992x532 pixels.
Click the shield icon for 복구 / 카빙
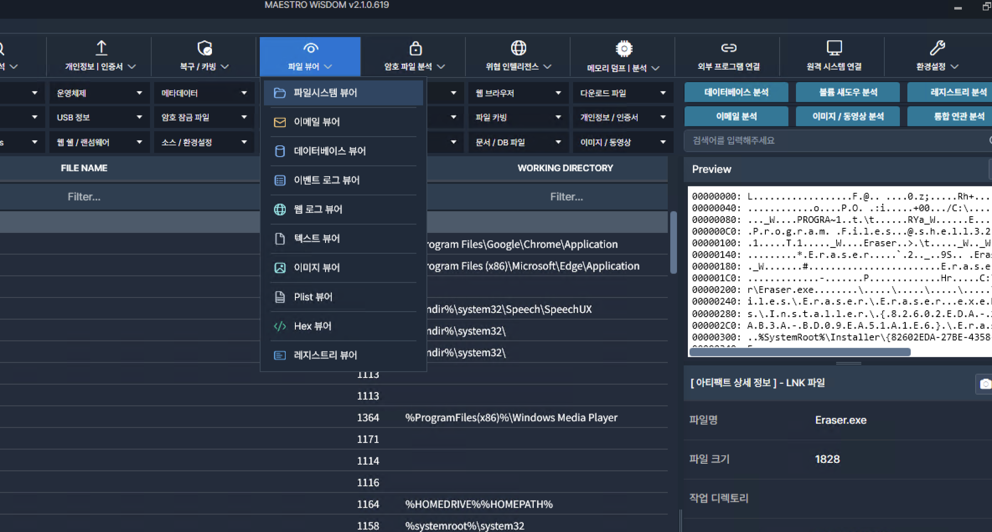[205, 48]
